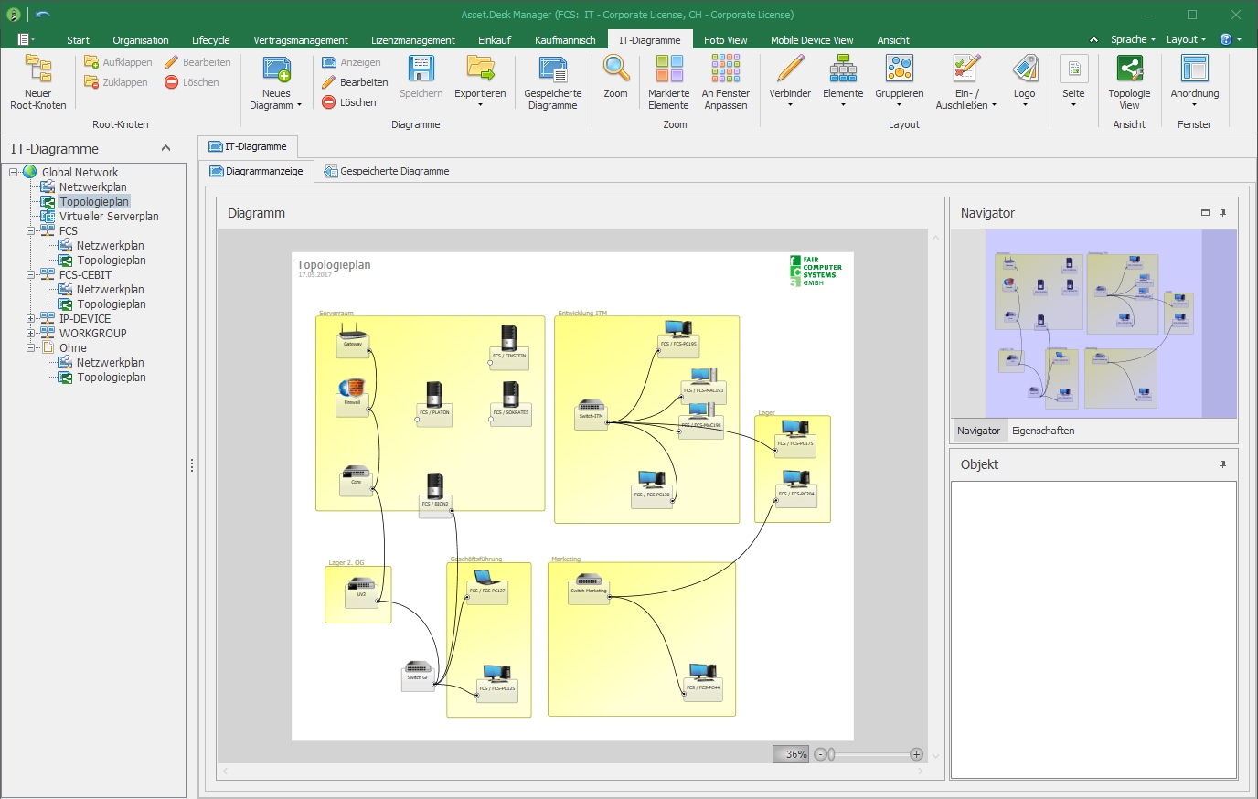
Task: Collapse the FCS-CEBIT tree node
Action: pyautogui.click(x=31, y=274)
